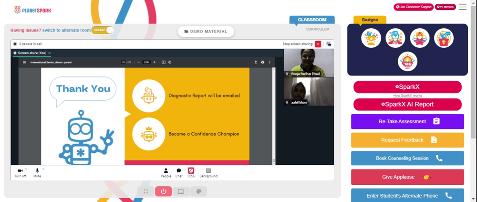Viewport: 477px width, 202px height.
Task: Launch SparkX
Action: click(407, 87)
